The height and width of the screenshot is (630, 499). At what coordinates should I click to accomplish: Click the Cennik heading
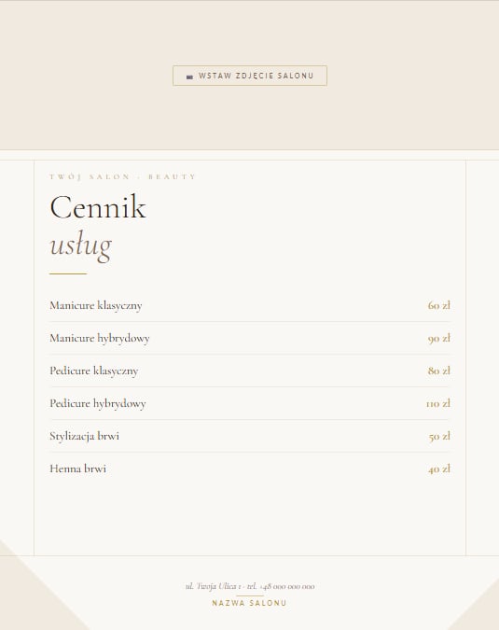click(98, 207)
